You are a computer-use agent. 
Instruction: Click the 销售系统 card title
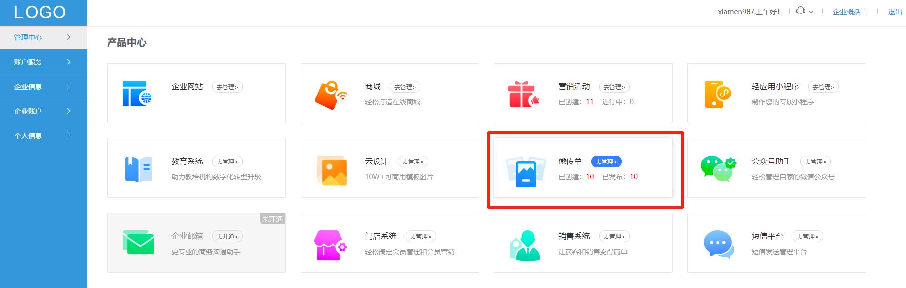coord(574,236)
